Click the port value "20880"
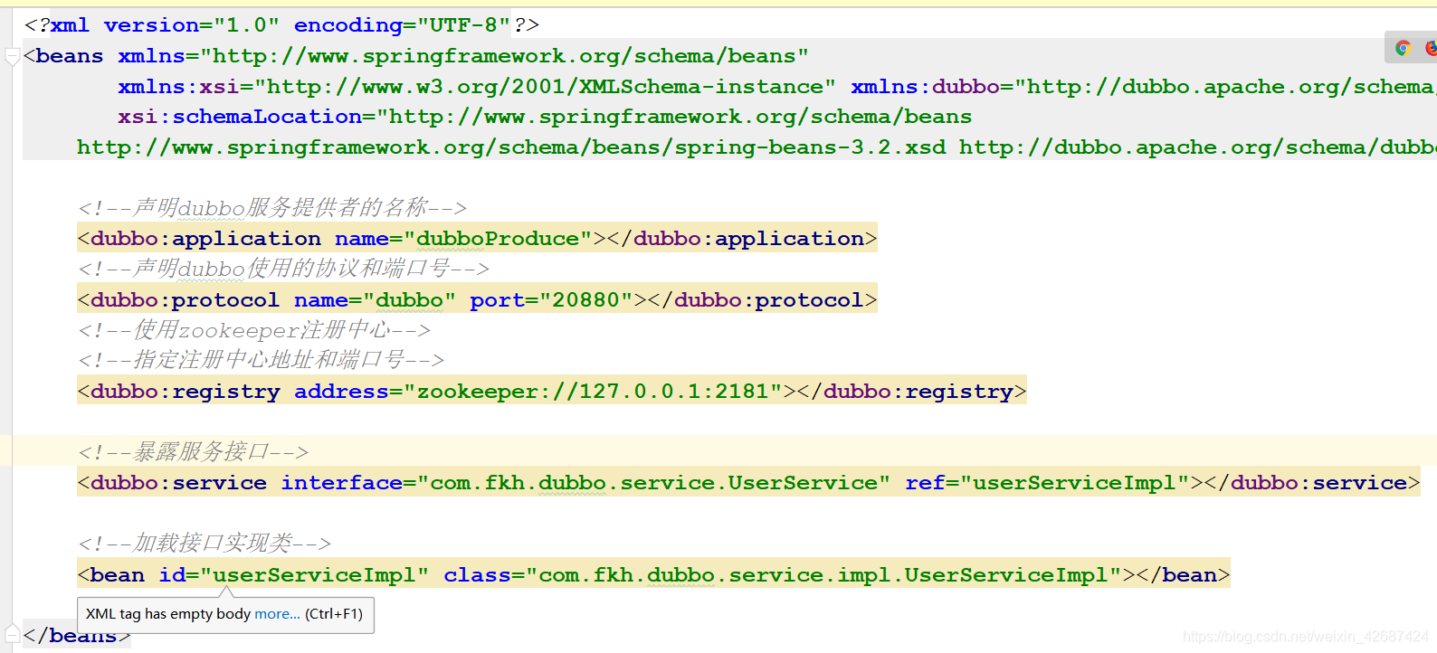Screen dimensions: 1437x653 click(x=586, y=300)
